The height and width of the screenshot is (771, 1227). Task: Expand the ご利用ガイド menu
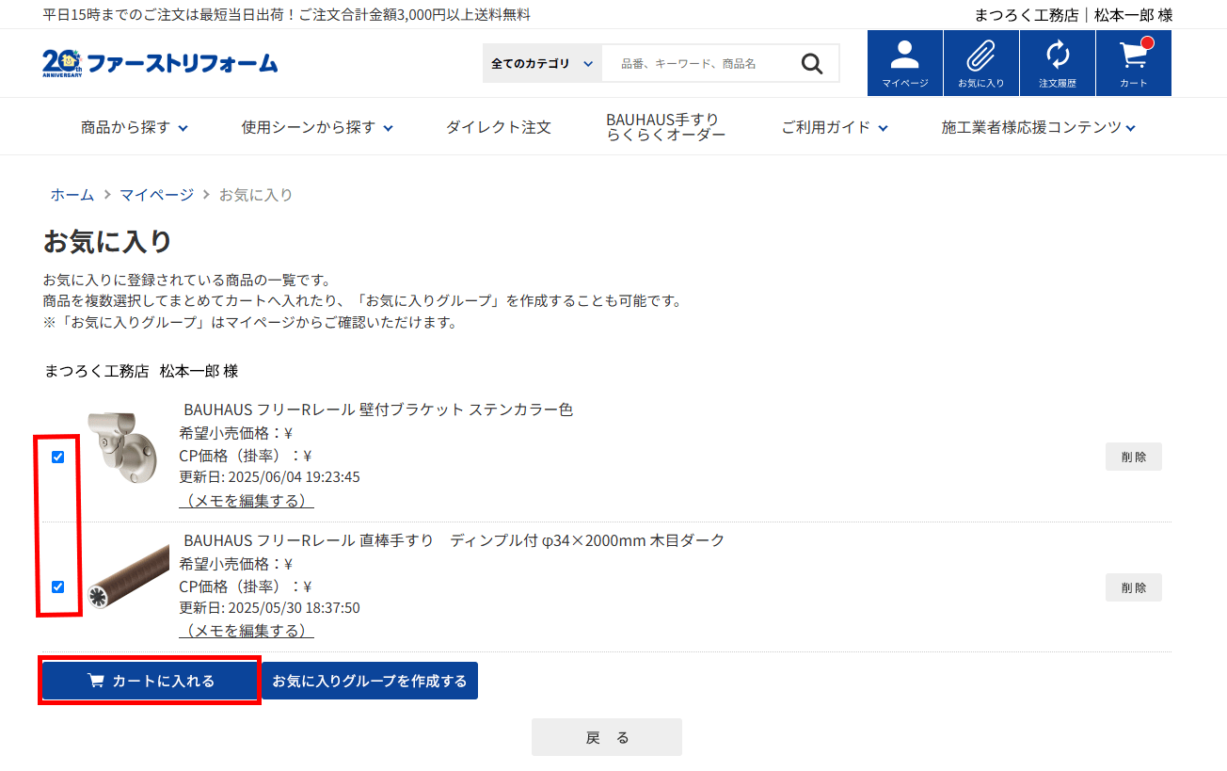tap(834, 127)
